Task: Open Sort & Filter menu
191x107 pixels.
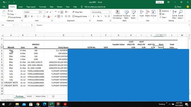Action: pos(174,15)
